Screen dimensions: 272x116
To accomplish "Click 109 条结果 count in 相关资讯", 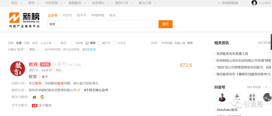I will coord(264,43).
